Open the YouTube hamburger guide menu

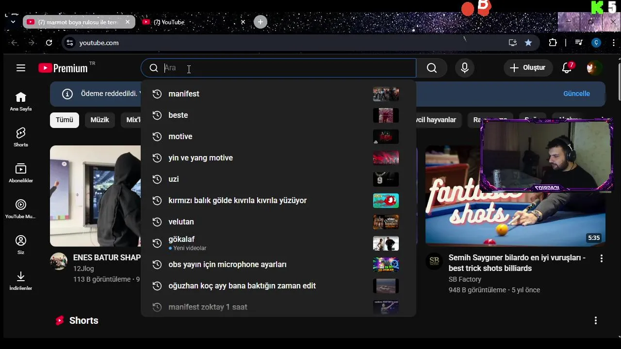point(20,68)
